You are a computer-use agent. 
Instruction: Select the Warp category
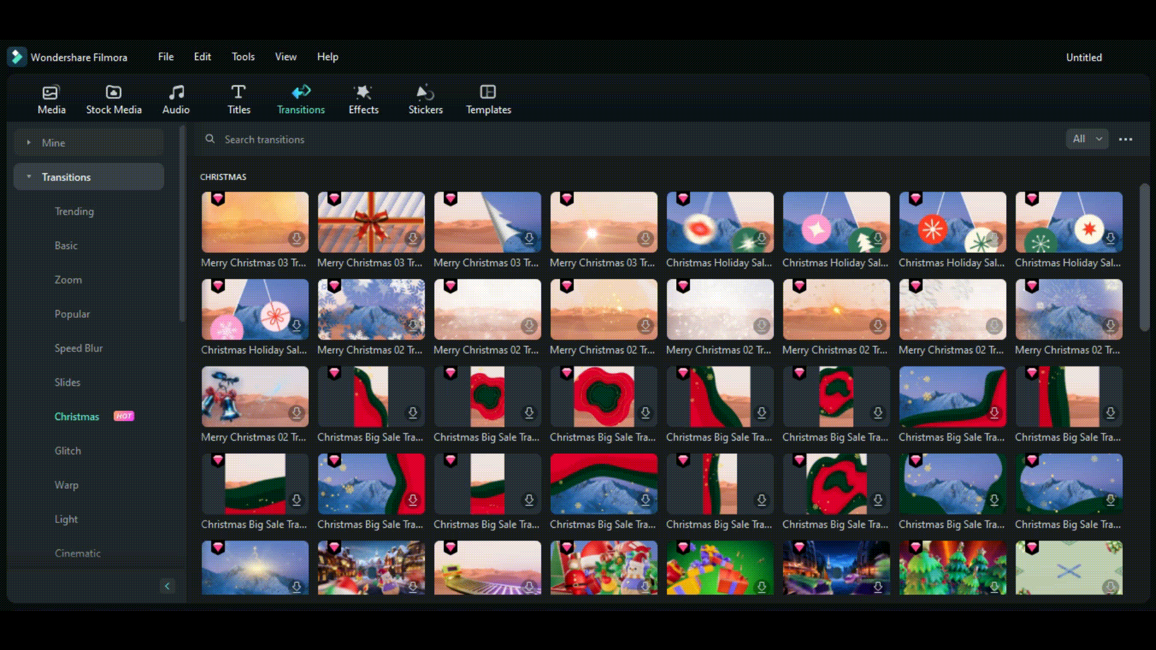(x=66, y=485)
